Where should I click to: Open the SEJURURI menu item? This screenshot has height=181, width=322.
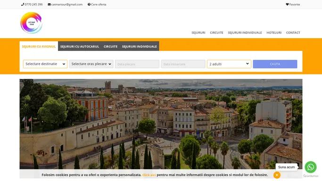click(198, 33)
